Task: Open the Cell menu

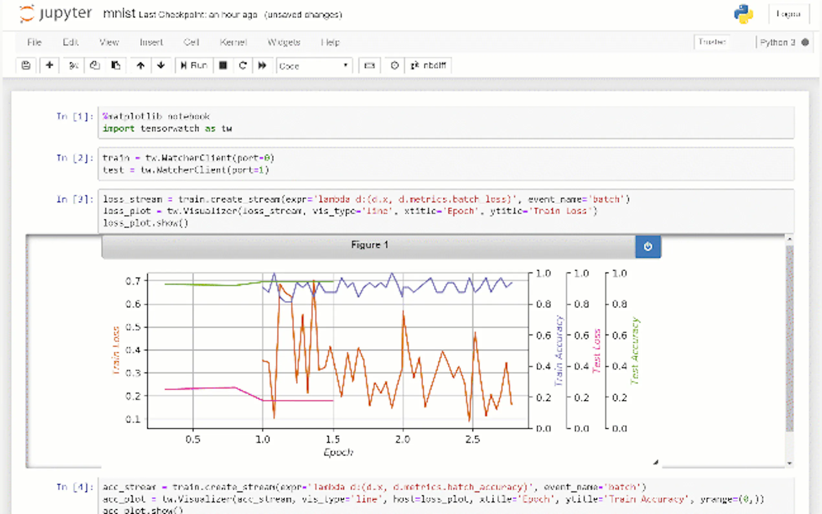Action: point(191,42)
